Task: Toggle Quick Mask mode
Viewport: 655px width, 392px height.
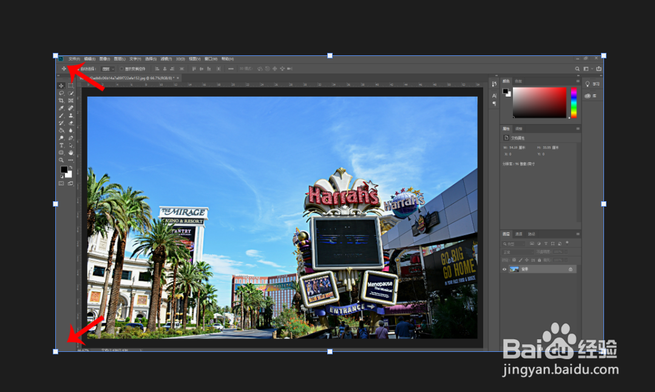Action: [x=61, y=184]
